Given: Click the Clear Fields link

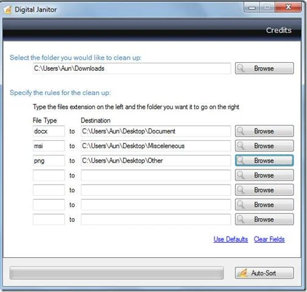Looking at the screenshot, I should (269, 239).
